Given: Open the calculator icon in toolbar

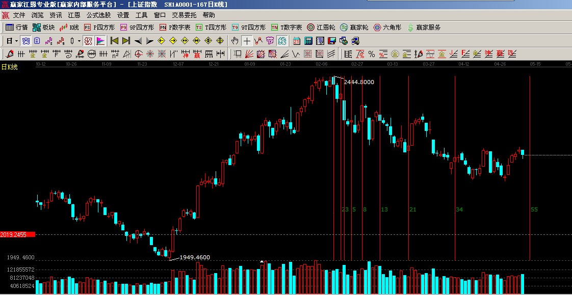Looking at the screenshot, I should point(308,41).
